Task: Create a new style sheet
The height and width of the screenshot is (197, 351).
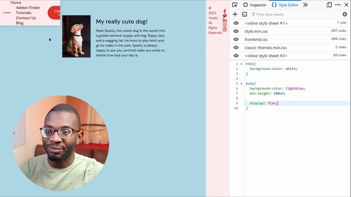Action: pyautogui.click(x=235, y=14)
